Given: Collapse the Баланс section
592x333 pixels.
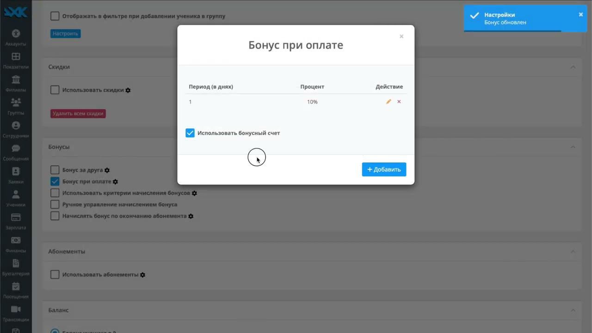Looking at the screenshot, I should point(573,310).
